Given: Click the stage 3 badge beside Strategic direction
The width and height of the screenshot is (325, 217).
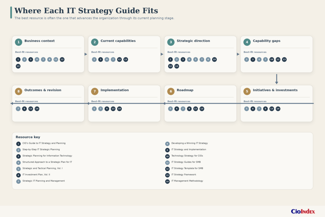Looking at the screenshot, I should tap(171, 42).
